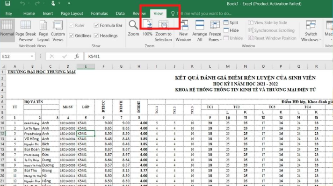The height and width of the screenshot is (186, 333).
Task: Click Tell me what you want to do box
Action: point(201,14)
